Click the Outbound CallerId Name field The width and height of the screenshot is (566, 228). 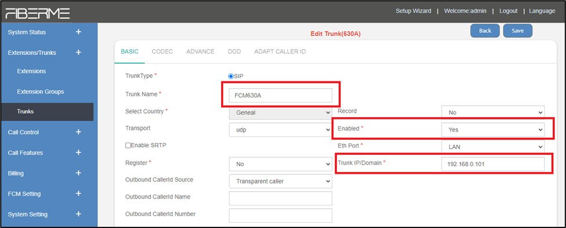coord(281,199)
